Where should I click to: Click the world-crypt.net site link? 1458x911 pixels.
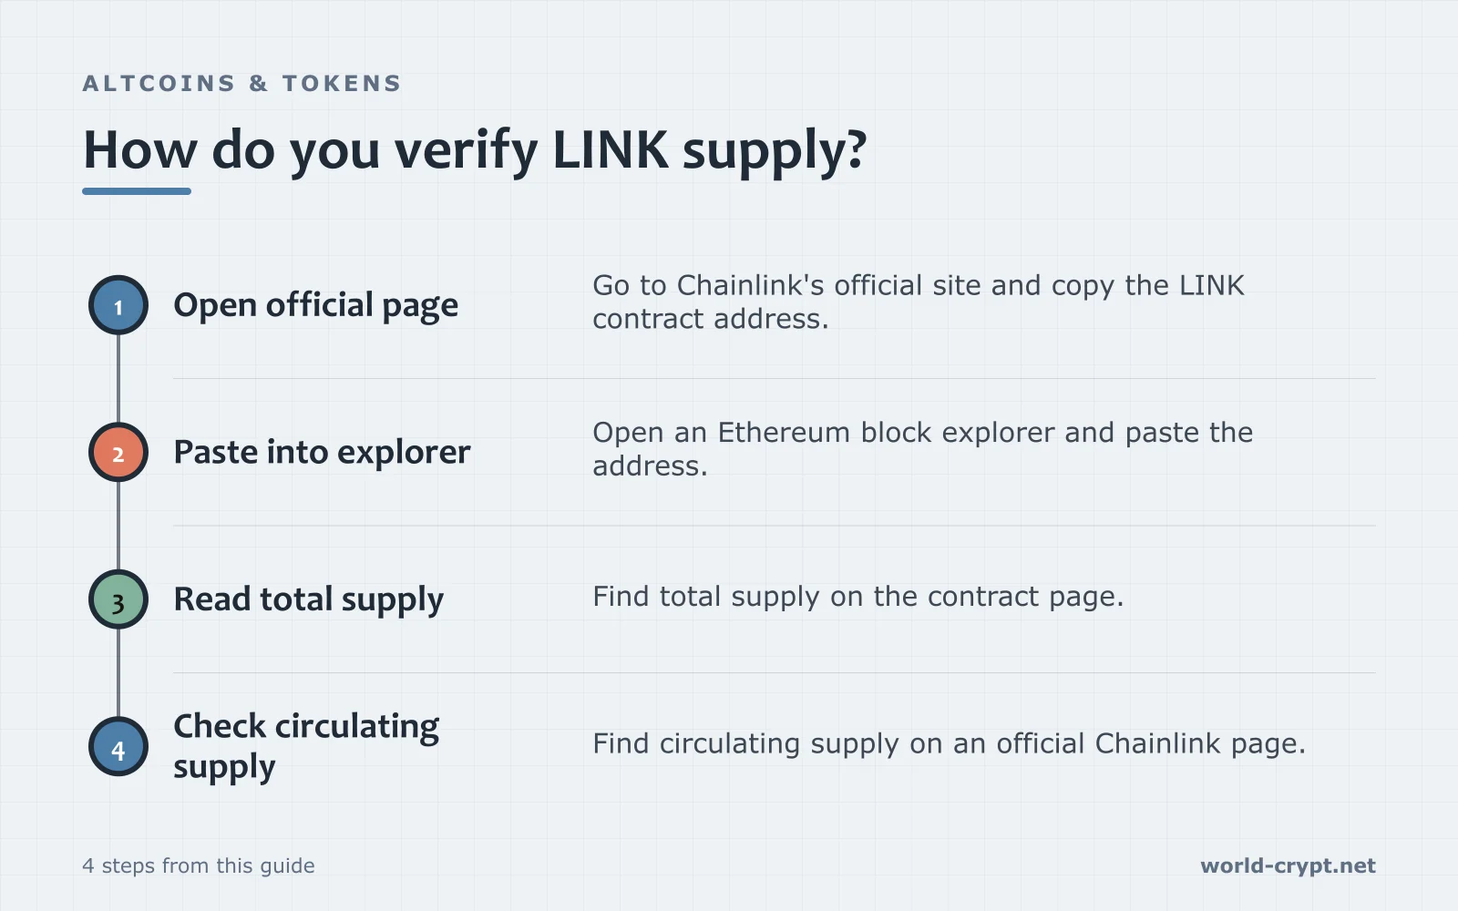click(1288, 865)
